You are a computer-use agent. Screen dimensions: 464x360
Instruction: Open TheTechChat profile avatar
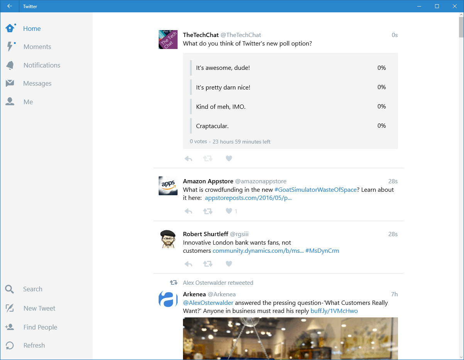click(x=168, y=39)
